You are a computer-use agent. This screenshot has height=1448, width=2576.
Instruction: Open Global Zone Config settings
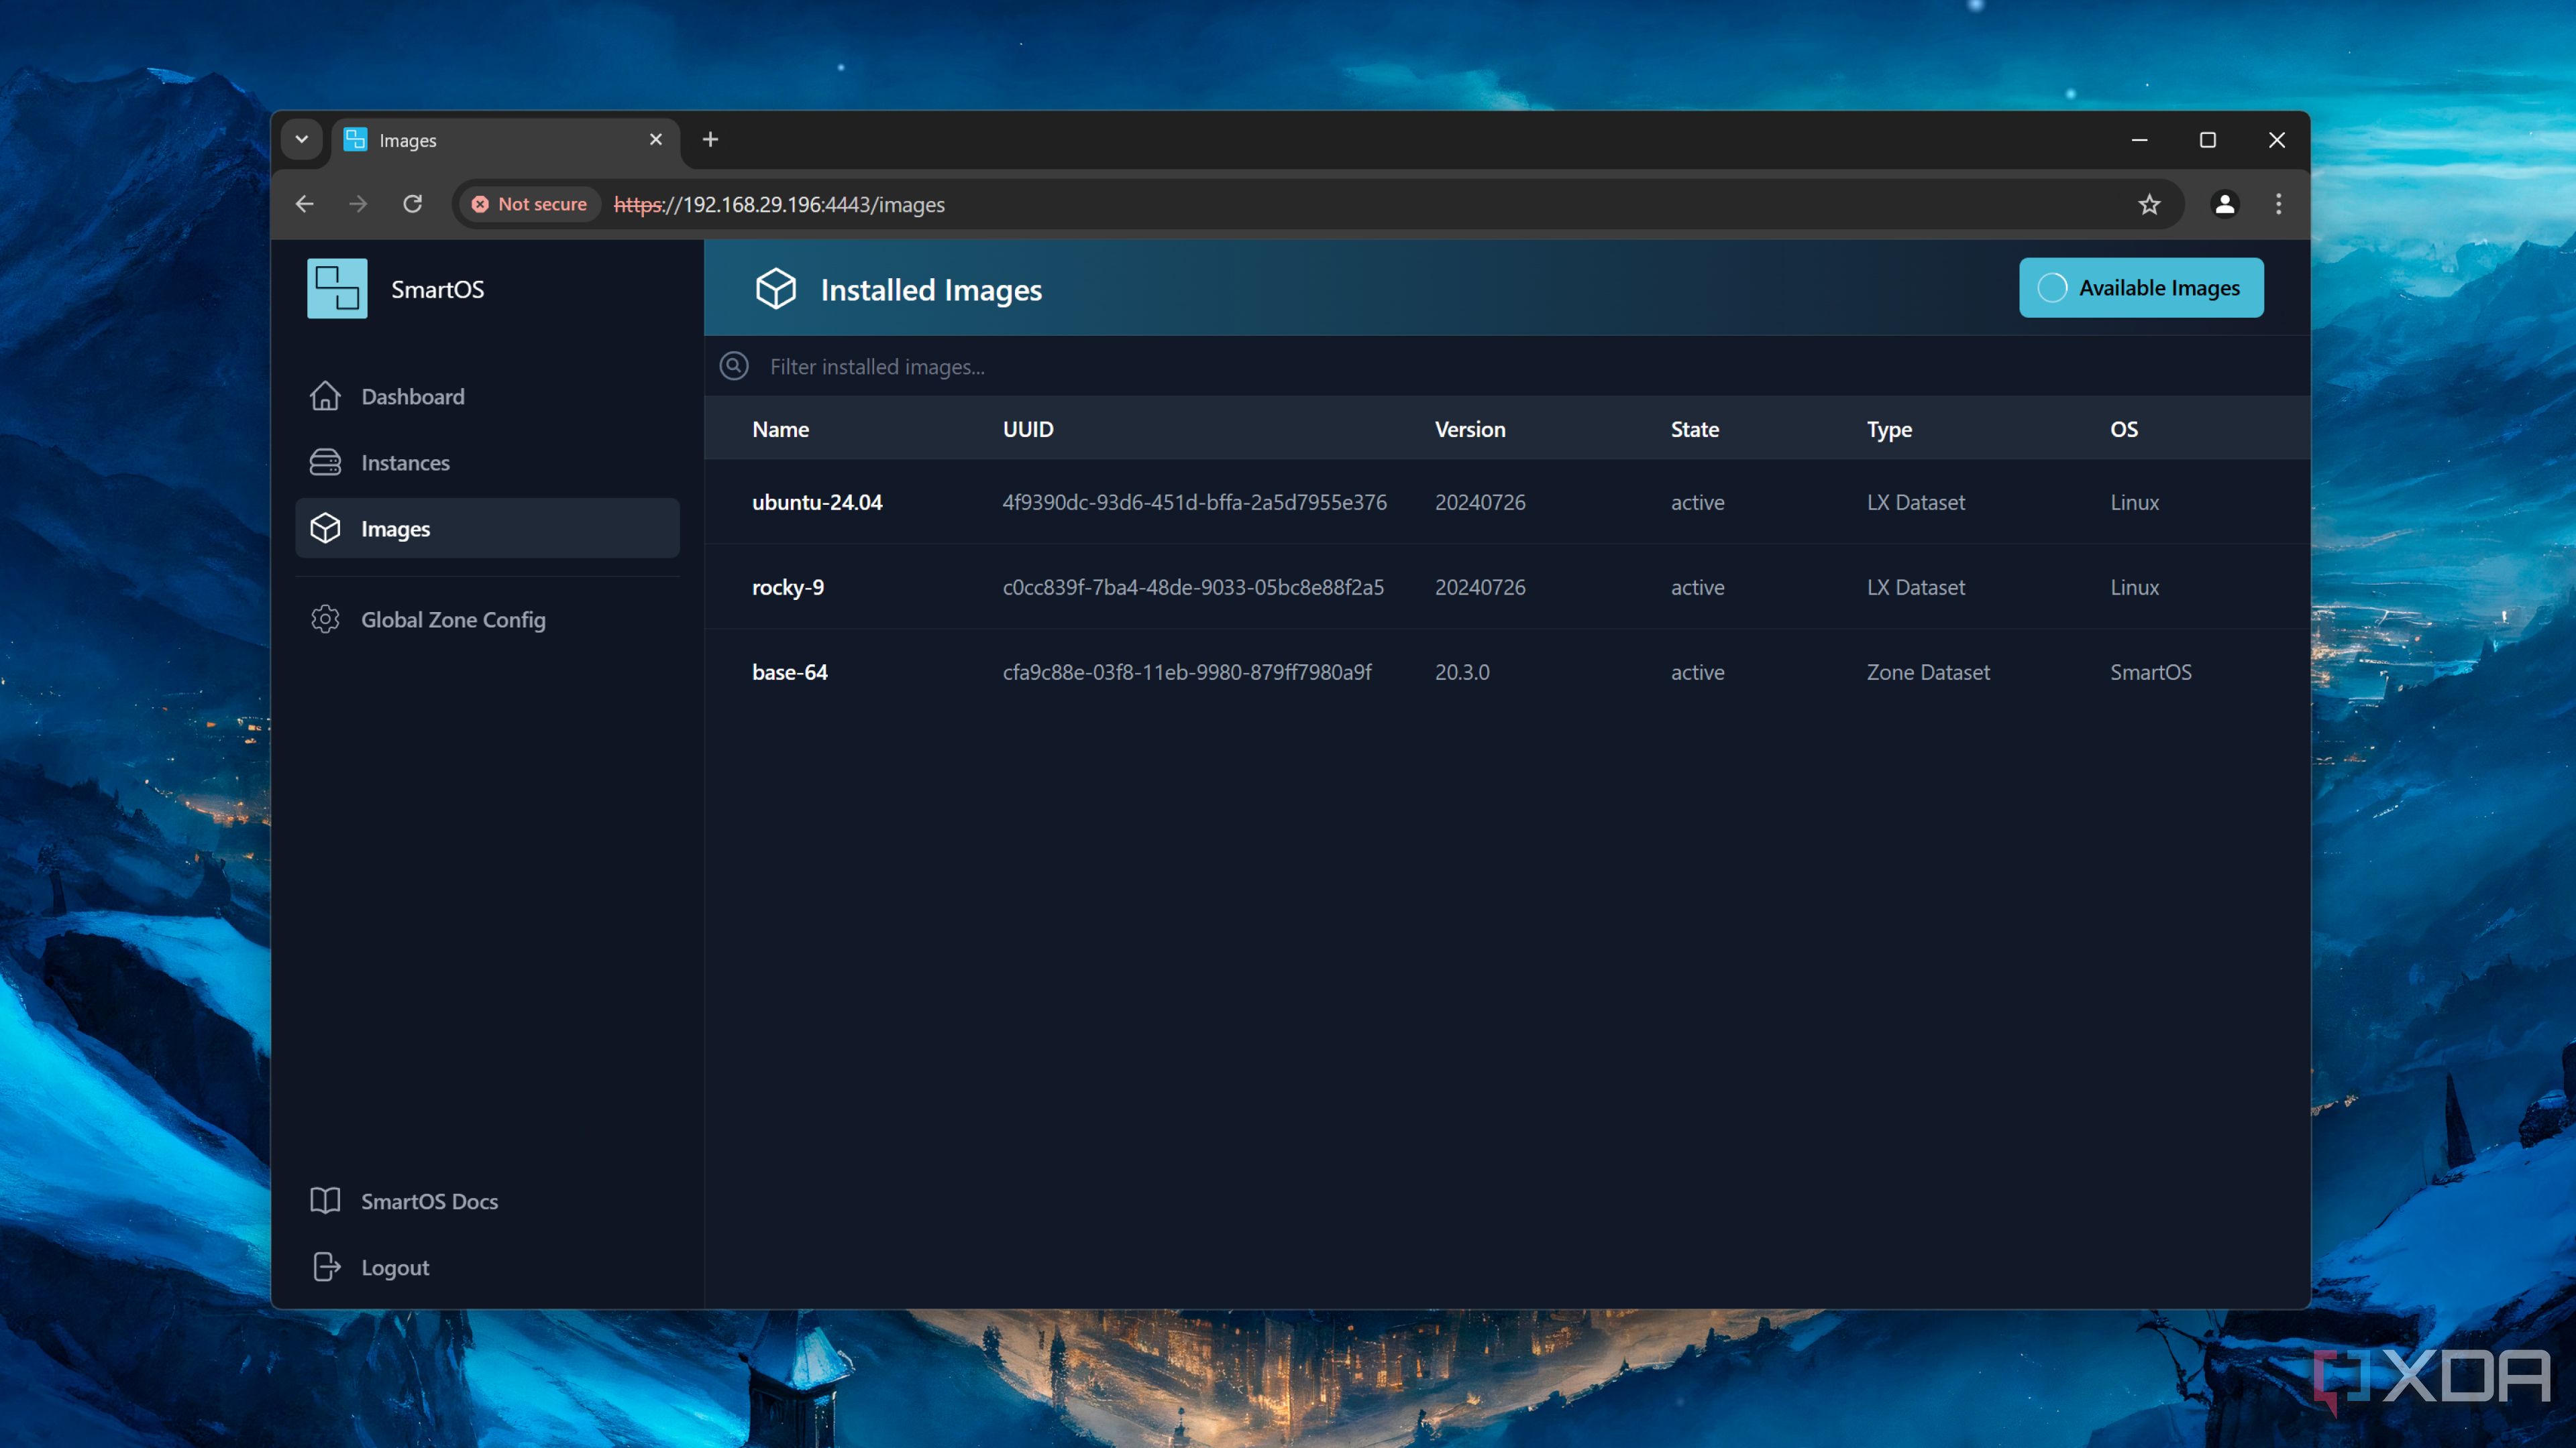click(x=452, y=619)
